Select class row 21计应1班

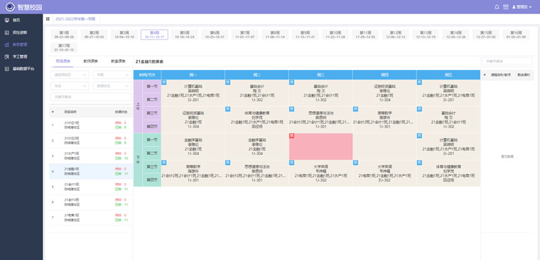91,125
